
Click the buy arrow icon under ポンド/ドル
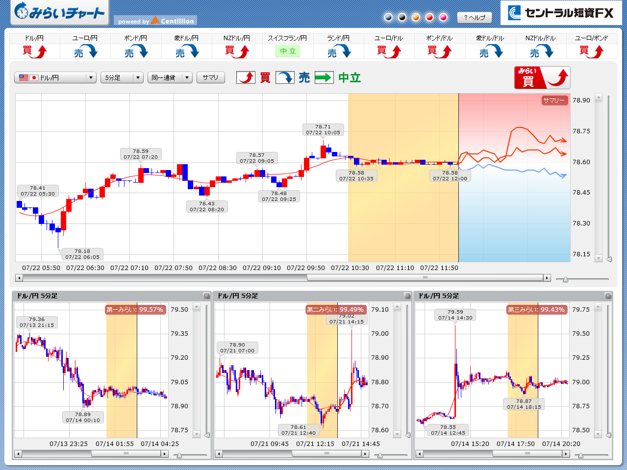click(440, 51)
